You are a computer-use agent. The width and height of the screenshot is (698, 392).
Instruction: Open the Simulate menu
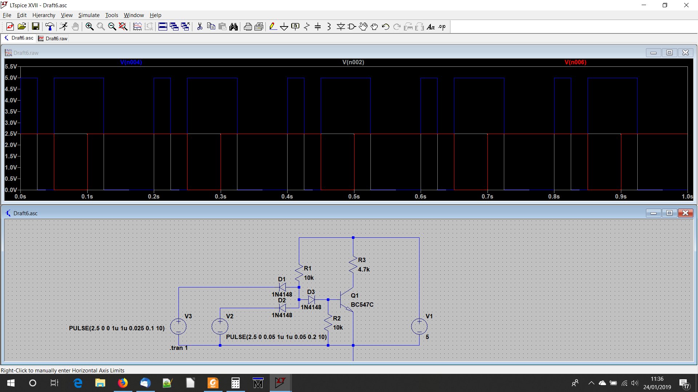click(x=89, y=15)
